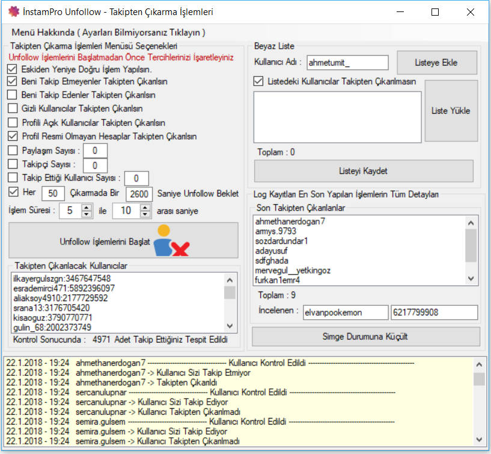Viewport: 491px width, 454px height.
Task: Toggle Eskiden Yeniye Doğru İşlem Yapılsın checkbox
Action: [12, 69]
